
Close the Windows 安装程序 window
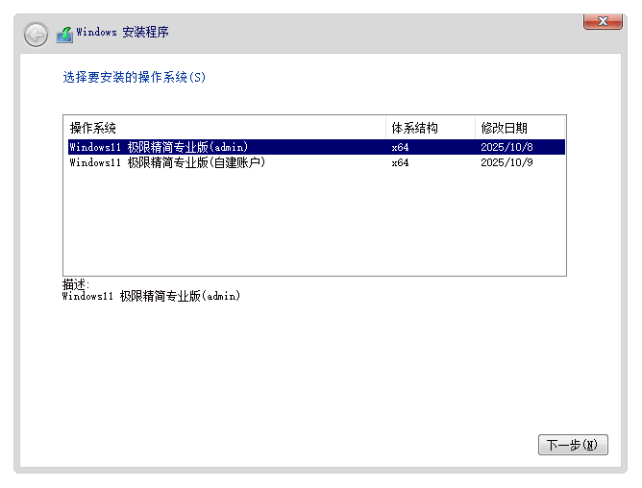point(603,21)
